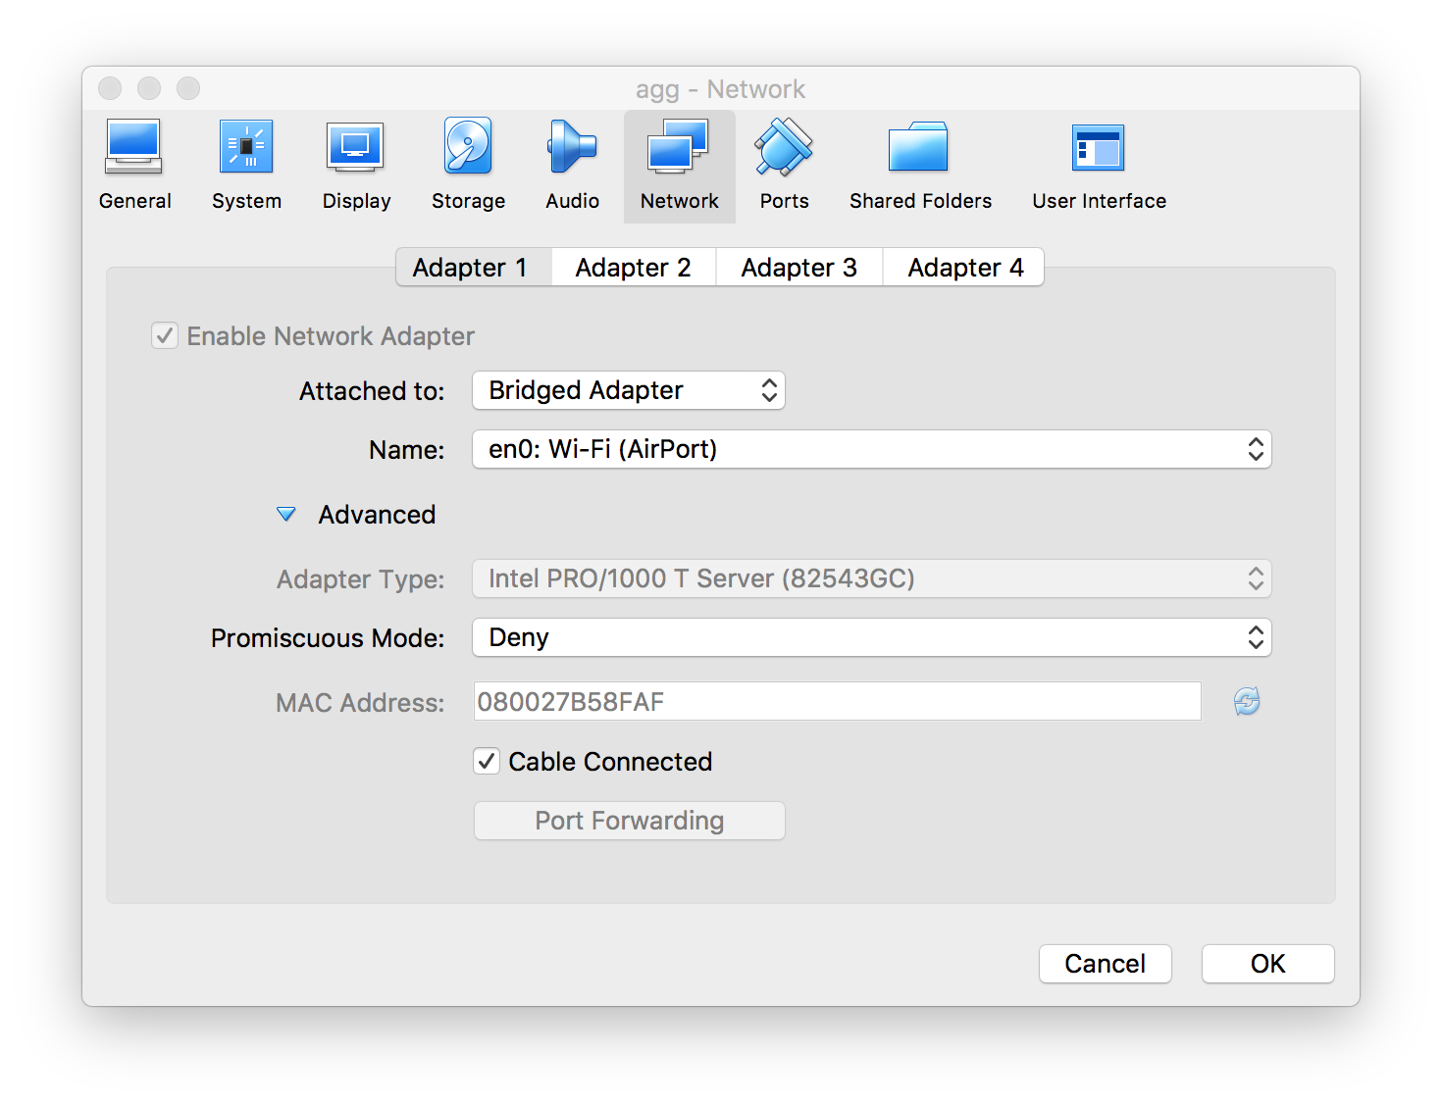Toggle Enable Network Adapter checkbox
Viewport: 1442px width, 1104px height.
(165, 335)
